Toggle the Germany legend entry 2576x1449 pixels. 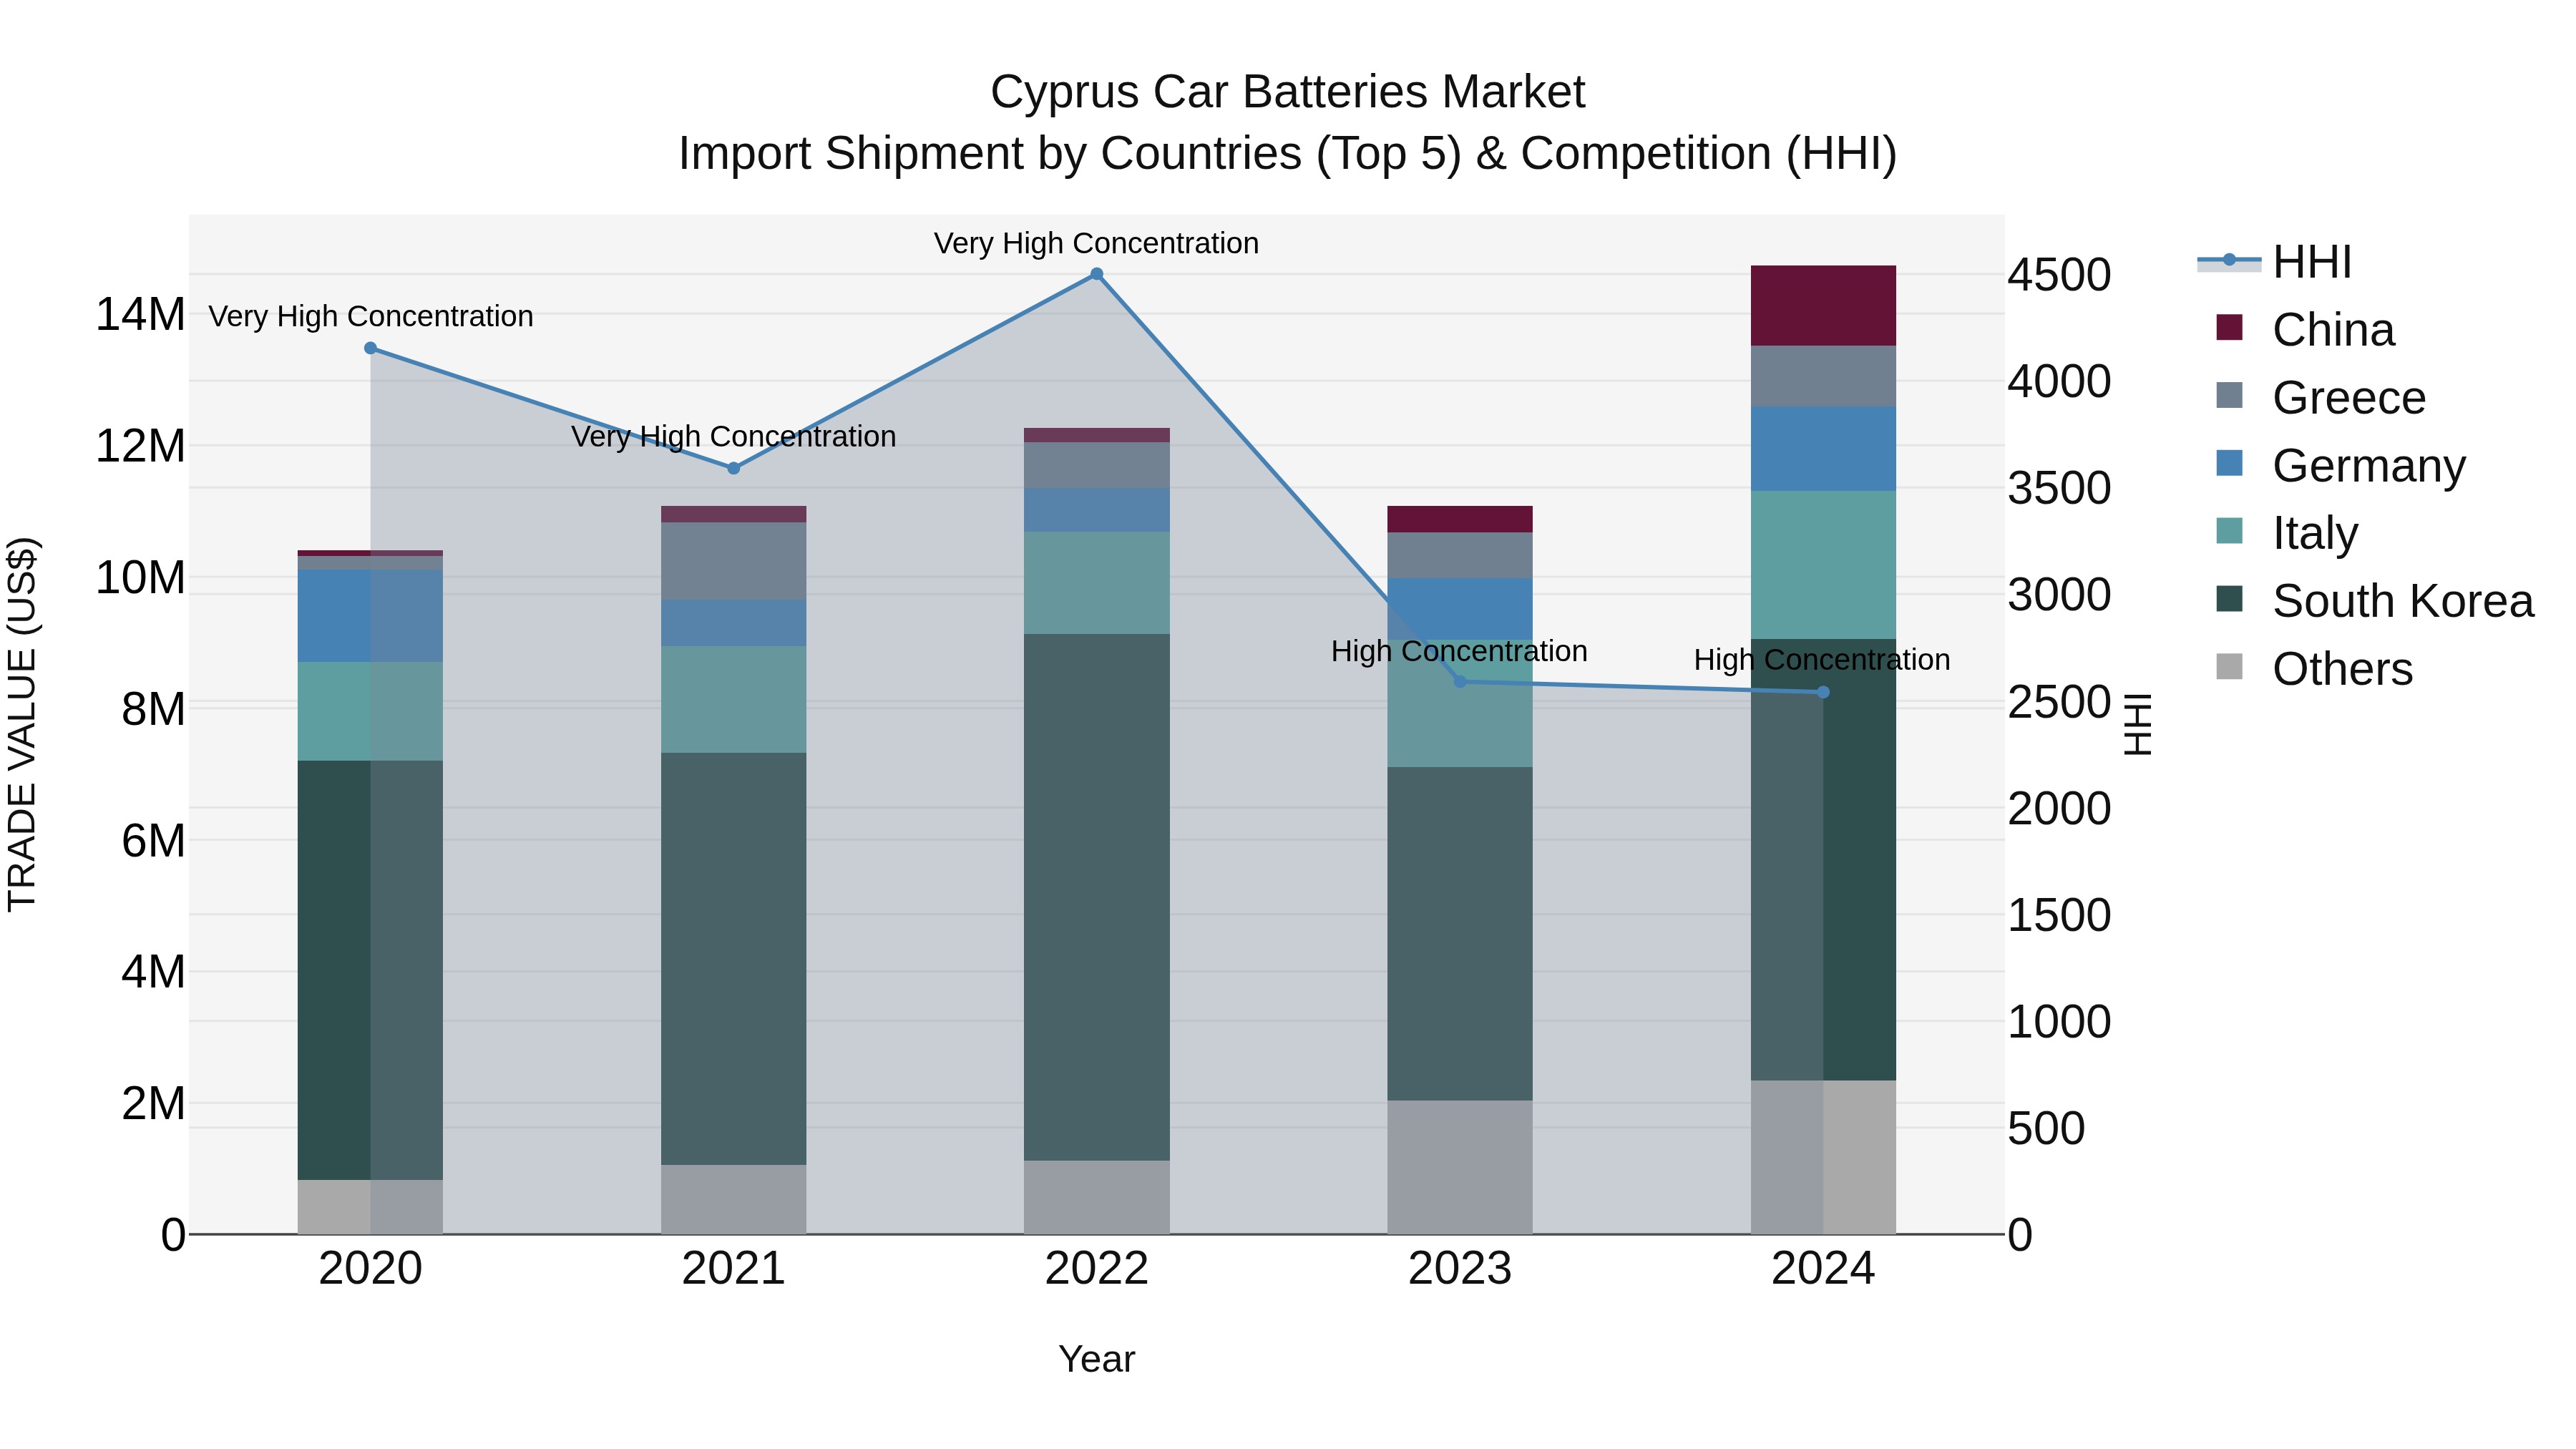pos(2341,466)
